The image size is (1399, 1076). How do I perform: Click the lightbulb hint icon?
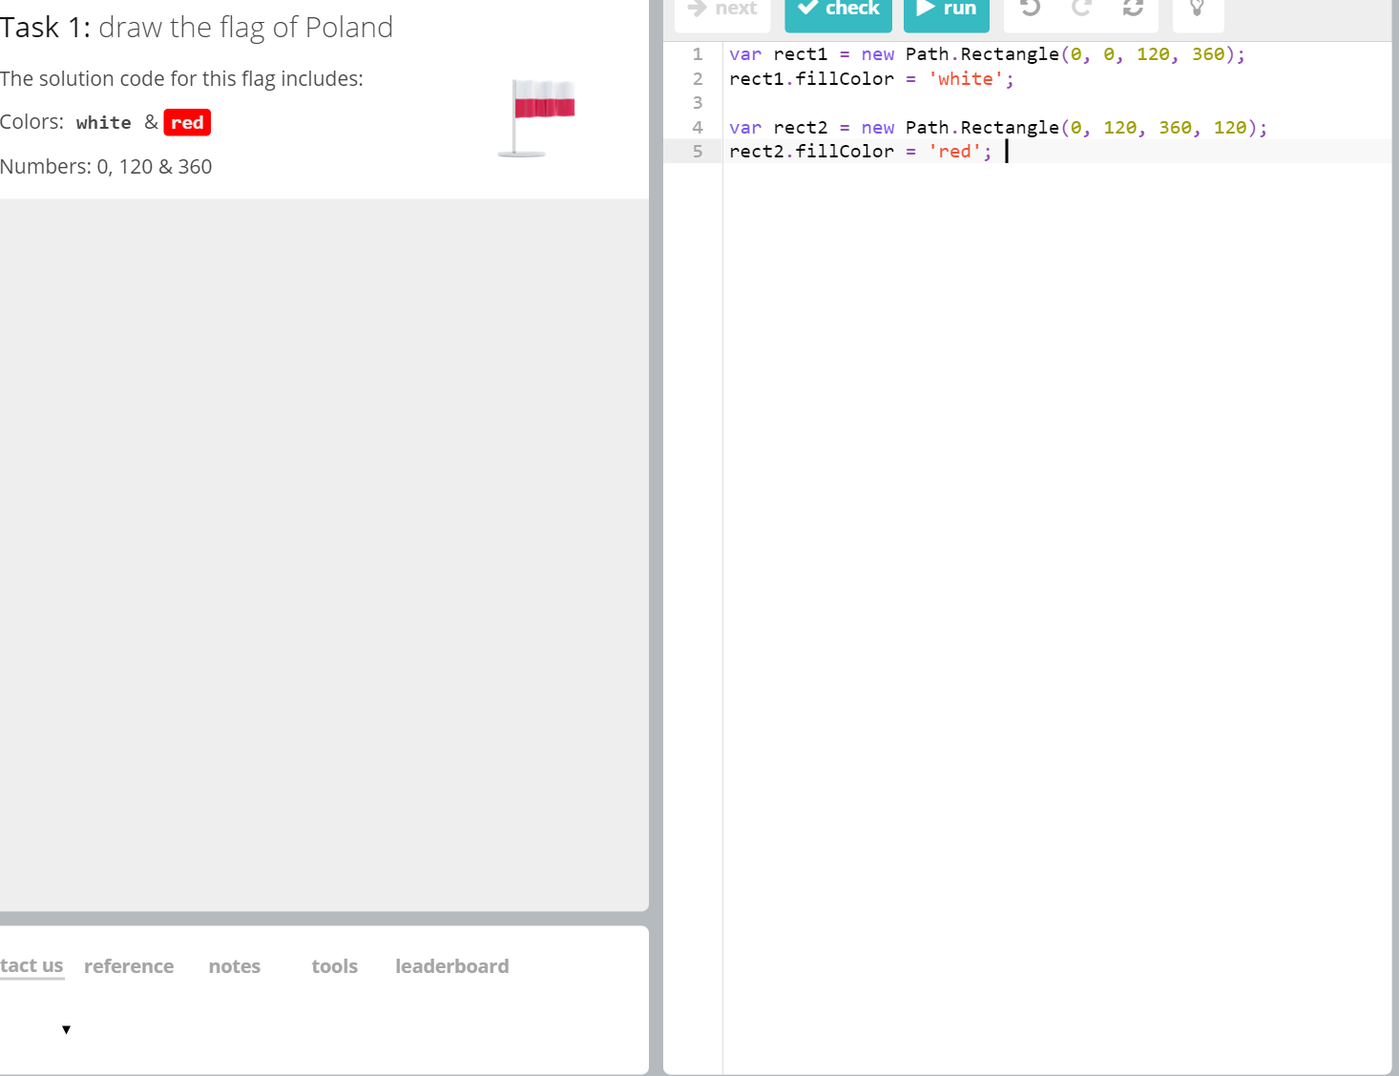pyautogui.click(x=1197, y=9)
